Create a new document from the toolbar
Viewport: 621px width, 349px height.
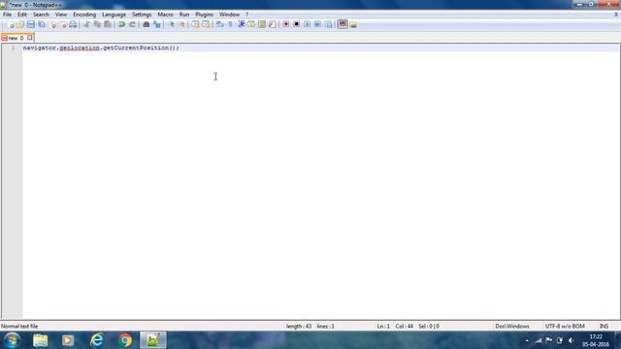[11, 24]
